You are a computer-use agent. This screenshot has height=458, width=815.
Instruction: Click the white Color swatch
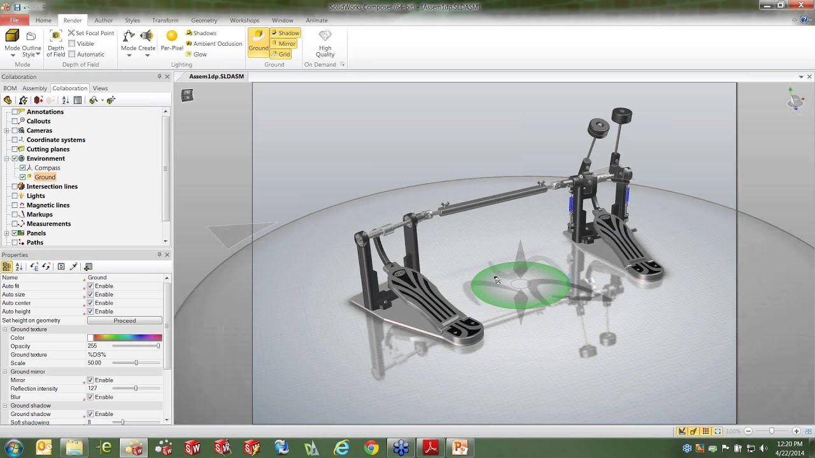coord(90,338)
